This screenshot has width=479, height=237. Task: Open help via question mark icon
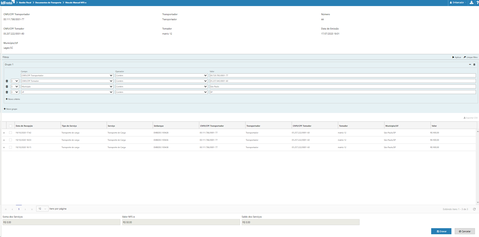click(x=477, y=3)
